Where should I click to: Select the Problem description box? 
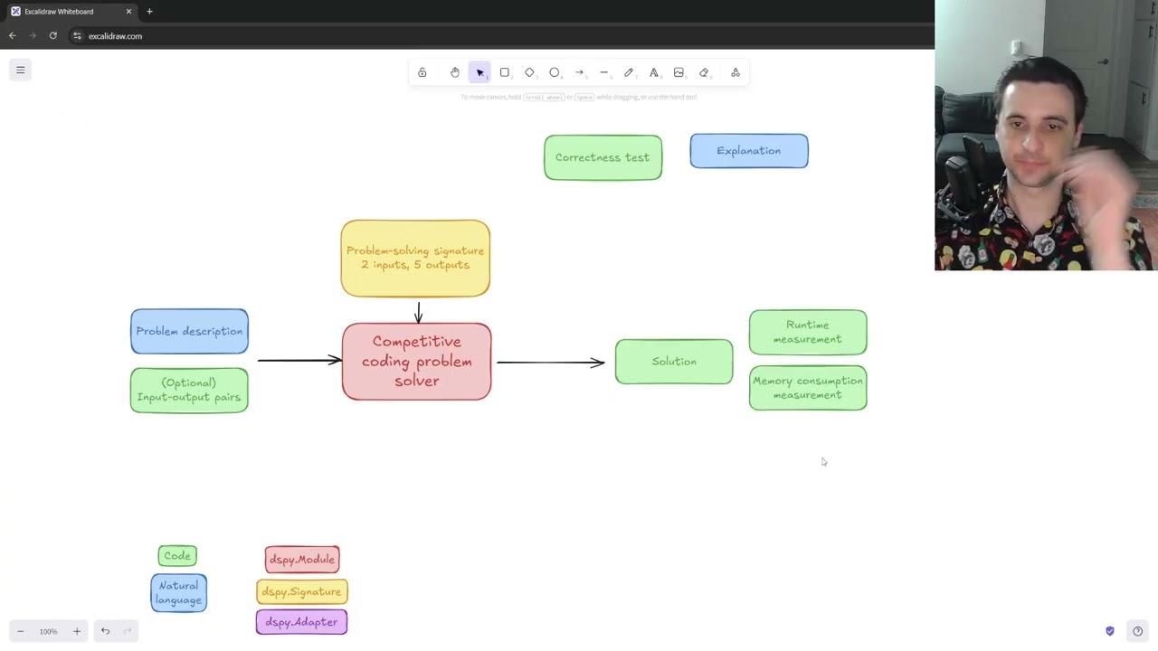click(189, 331)
